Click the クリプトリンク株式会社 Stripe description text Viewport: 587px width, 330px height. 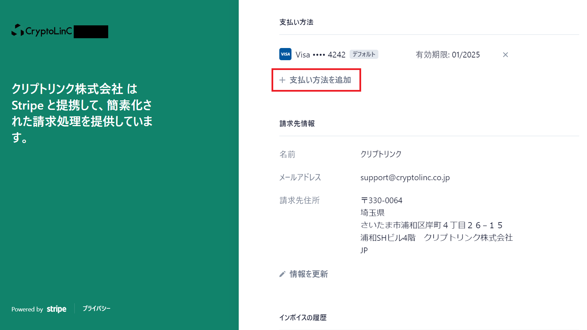coord(82,113)
